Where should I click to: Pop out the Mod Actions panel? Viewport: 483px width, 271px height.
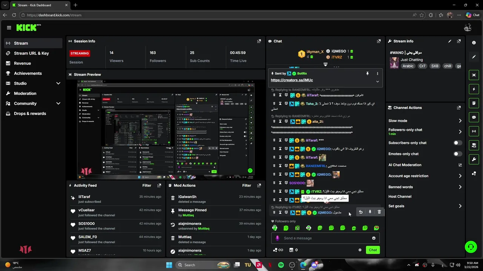259,185
